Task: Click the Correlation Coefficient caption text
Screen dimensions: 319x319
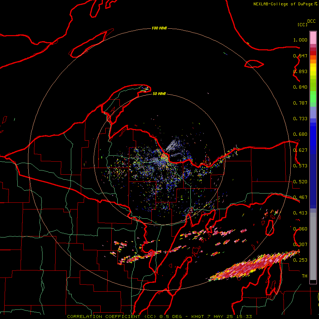Action: tap(159, 317)
